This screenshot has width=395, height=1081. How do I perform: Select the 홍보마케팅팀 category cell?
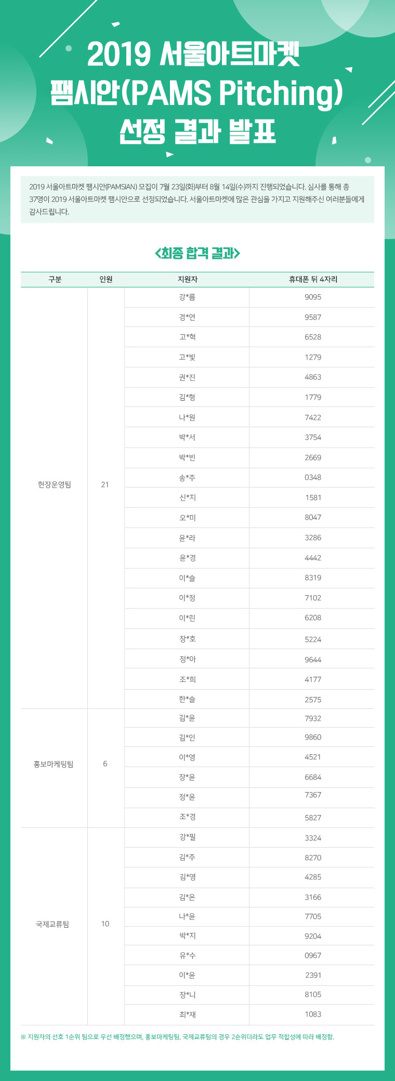(x=54, y=764)
